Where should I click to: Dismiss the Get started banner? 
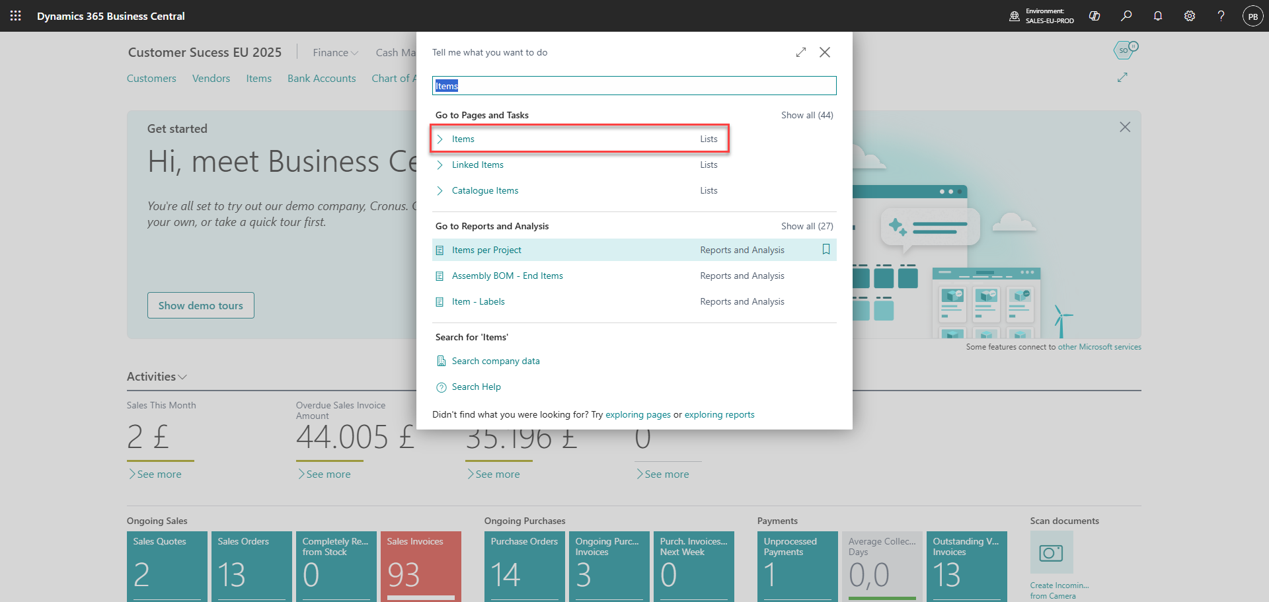[1125, 127]
